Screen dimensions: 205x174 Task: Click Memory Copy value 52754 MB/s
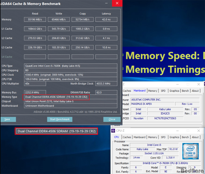[x=82, y=19]
